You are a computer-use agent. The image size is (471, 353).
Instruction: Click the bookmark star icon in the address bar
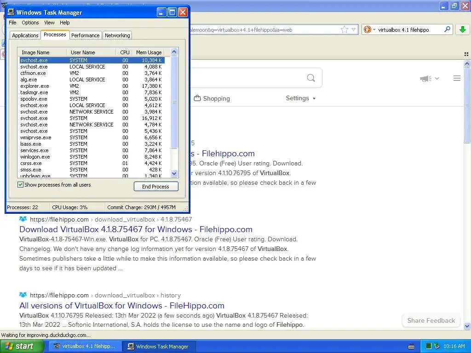click(x=344, y=29)
